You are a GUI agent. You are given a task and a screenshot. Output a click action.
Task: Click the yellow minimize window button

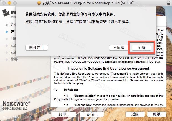[9, 3]
